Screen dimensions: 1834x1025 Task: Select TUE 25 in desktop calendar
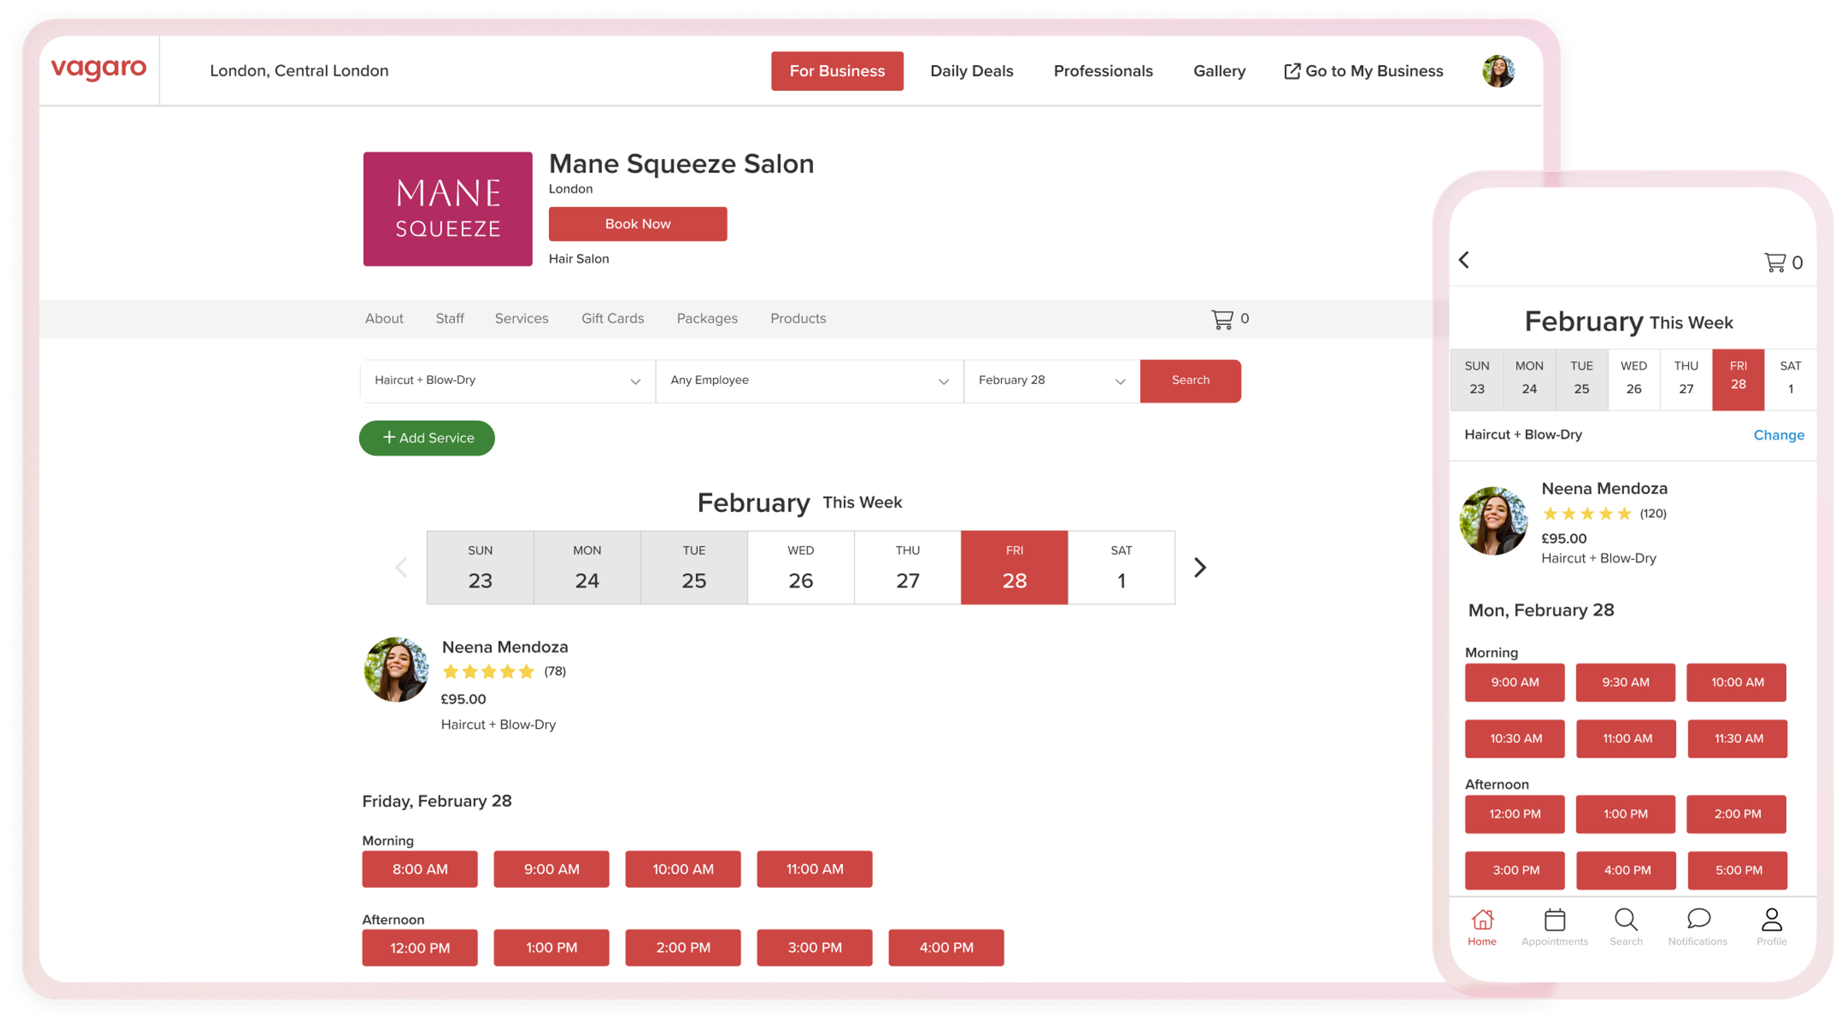click(x=693, y=567)
